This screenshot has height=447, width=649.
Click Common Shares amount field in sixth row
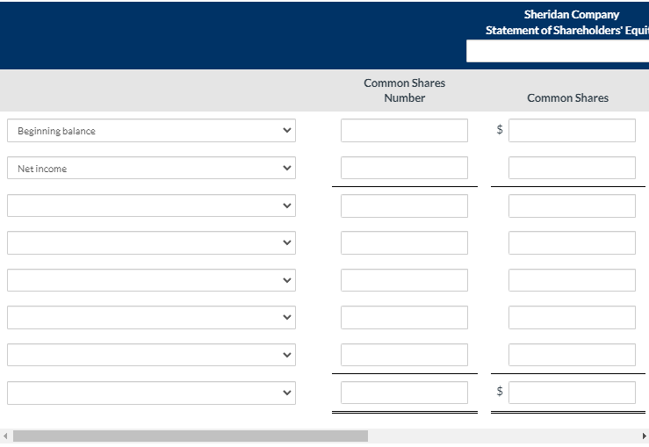572,317
